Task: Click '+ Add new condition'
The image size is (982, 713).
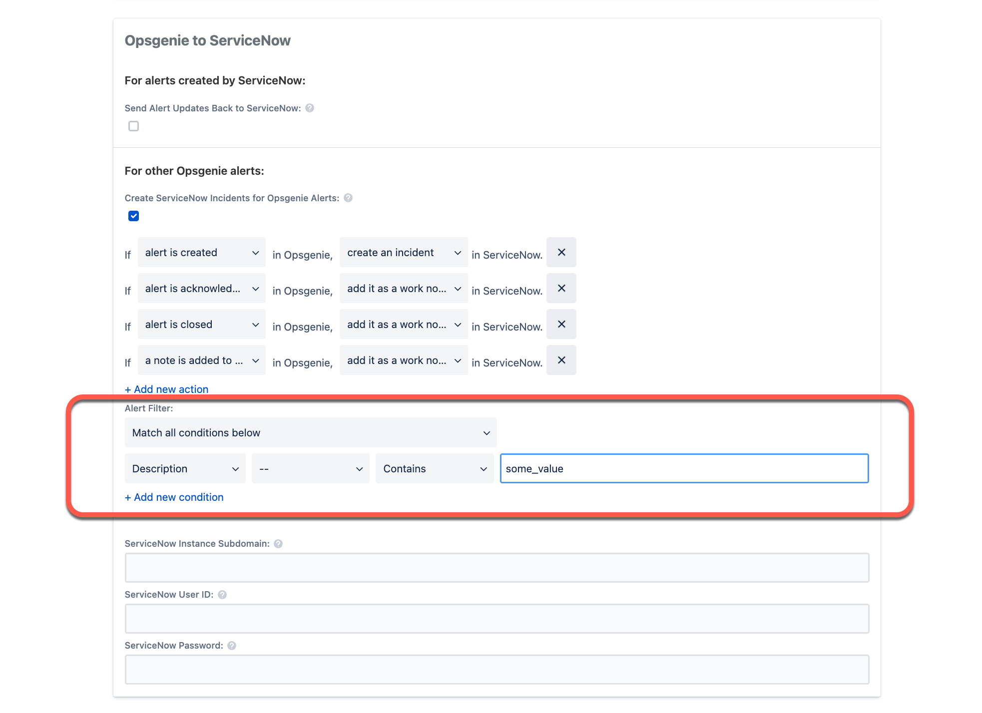Action: 174,497
